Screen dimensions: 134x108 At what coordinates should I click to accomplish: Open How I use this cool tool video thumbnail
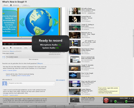coord(75,84)
